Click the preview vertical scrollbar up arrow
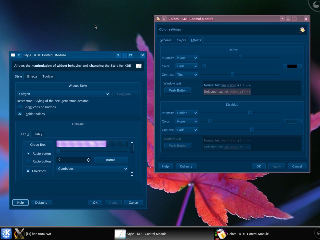The width and height of the screenshot is (320, 240). tap(132, 142)
